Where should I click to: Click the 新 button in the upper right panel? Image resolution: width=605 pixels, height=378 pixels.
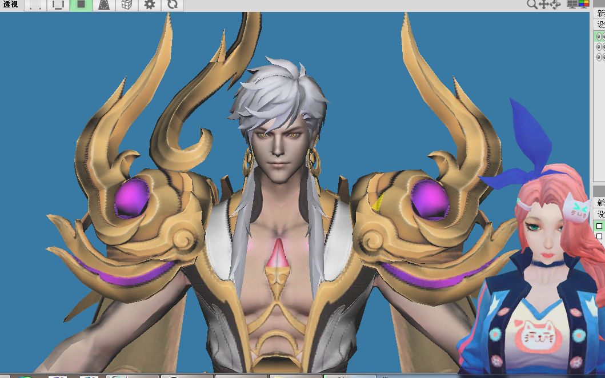pos(601,14)
